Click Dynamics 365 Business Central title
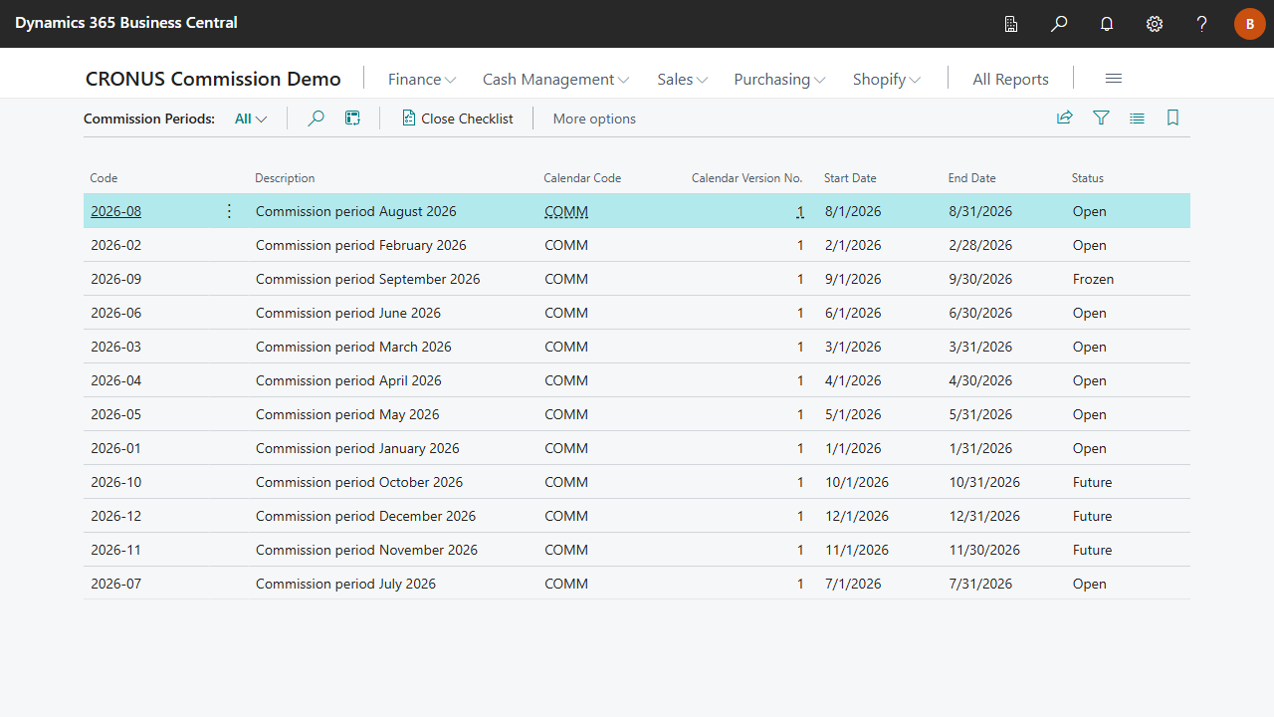 pos(126,22)
